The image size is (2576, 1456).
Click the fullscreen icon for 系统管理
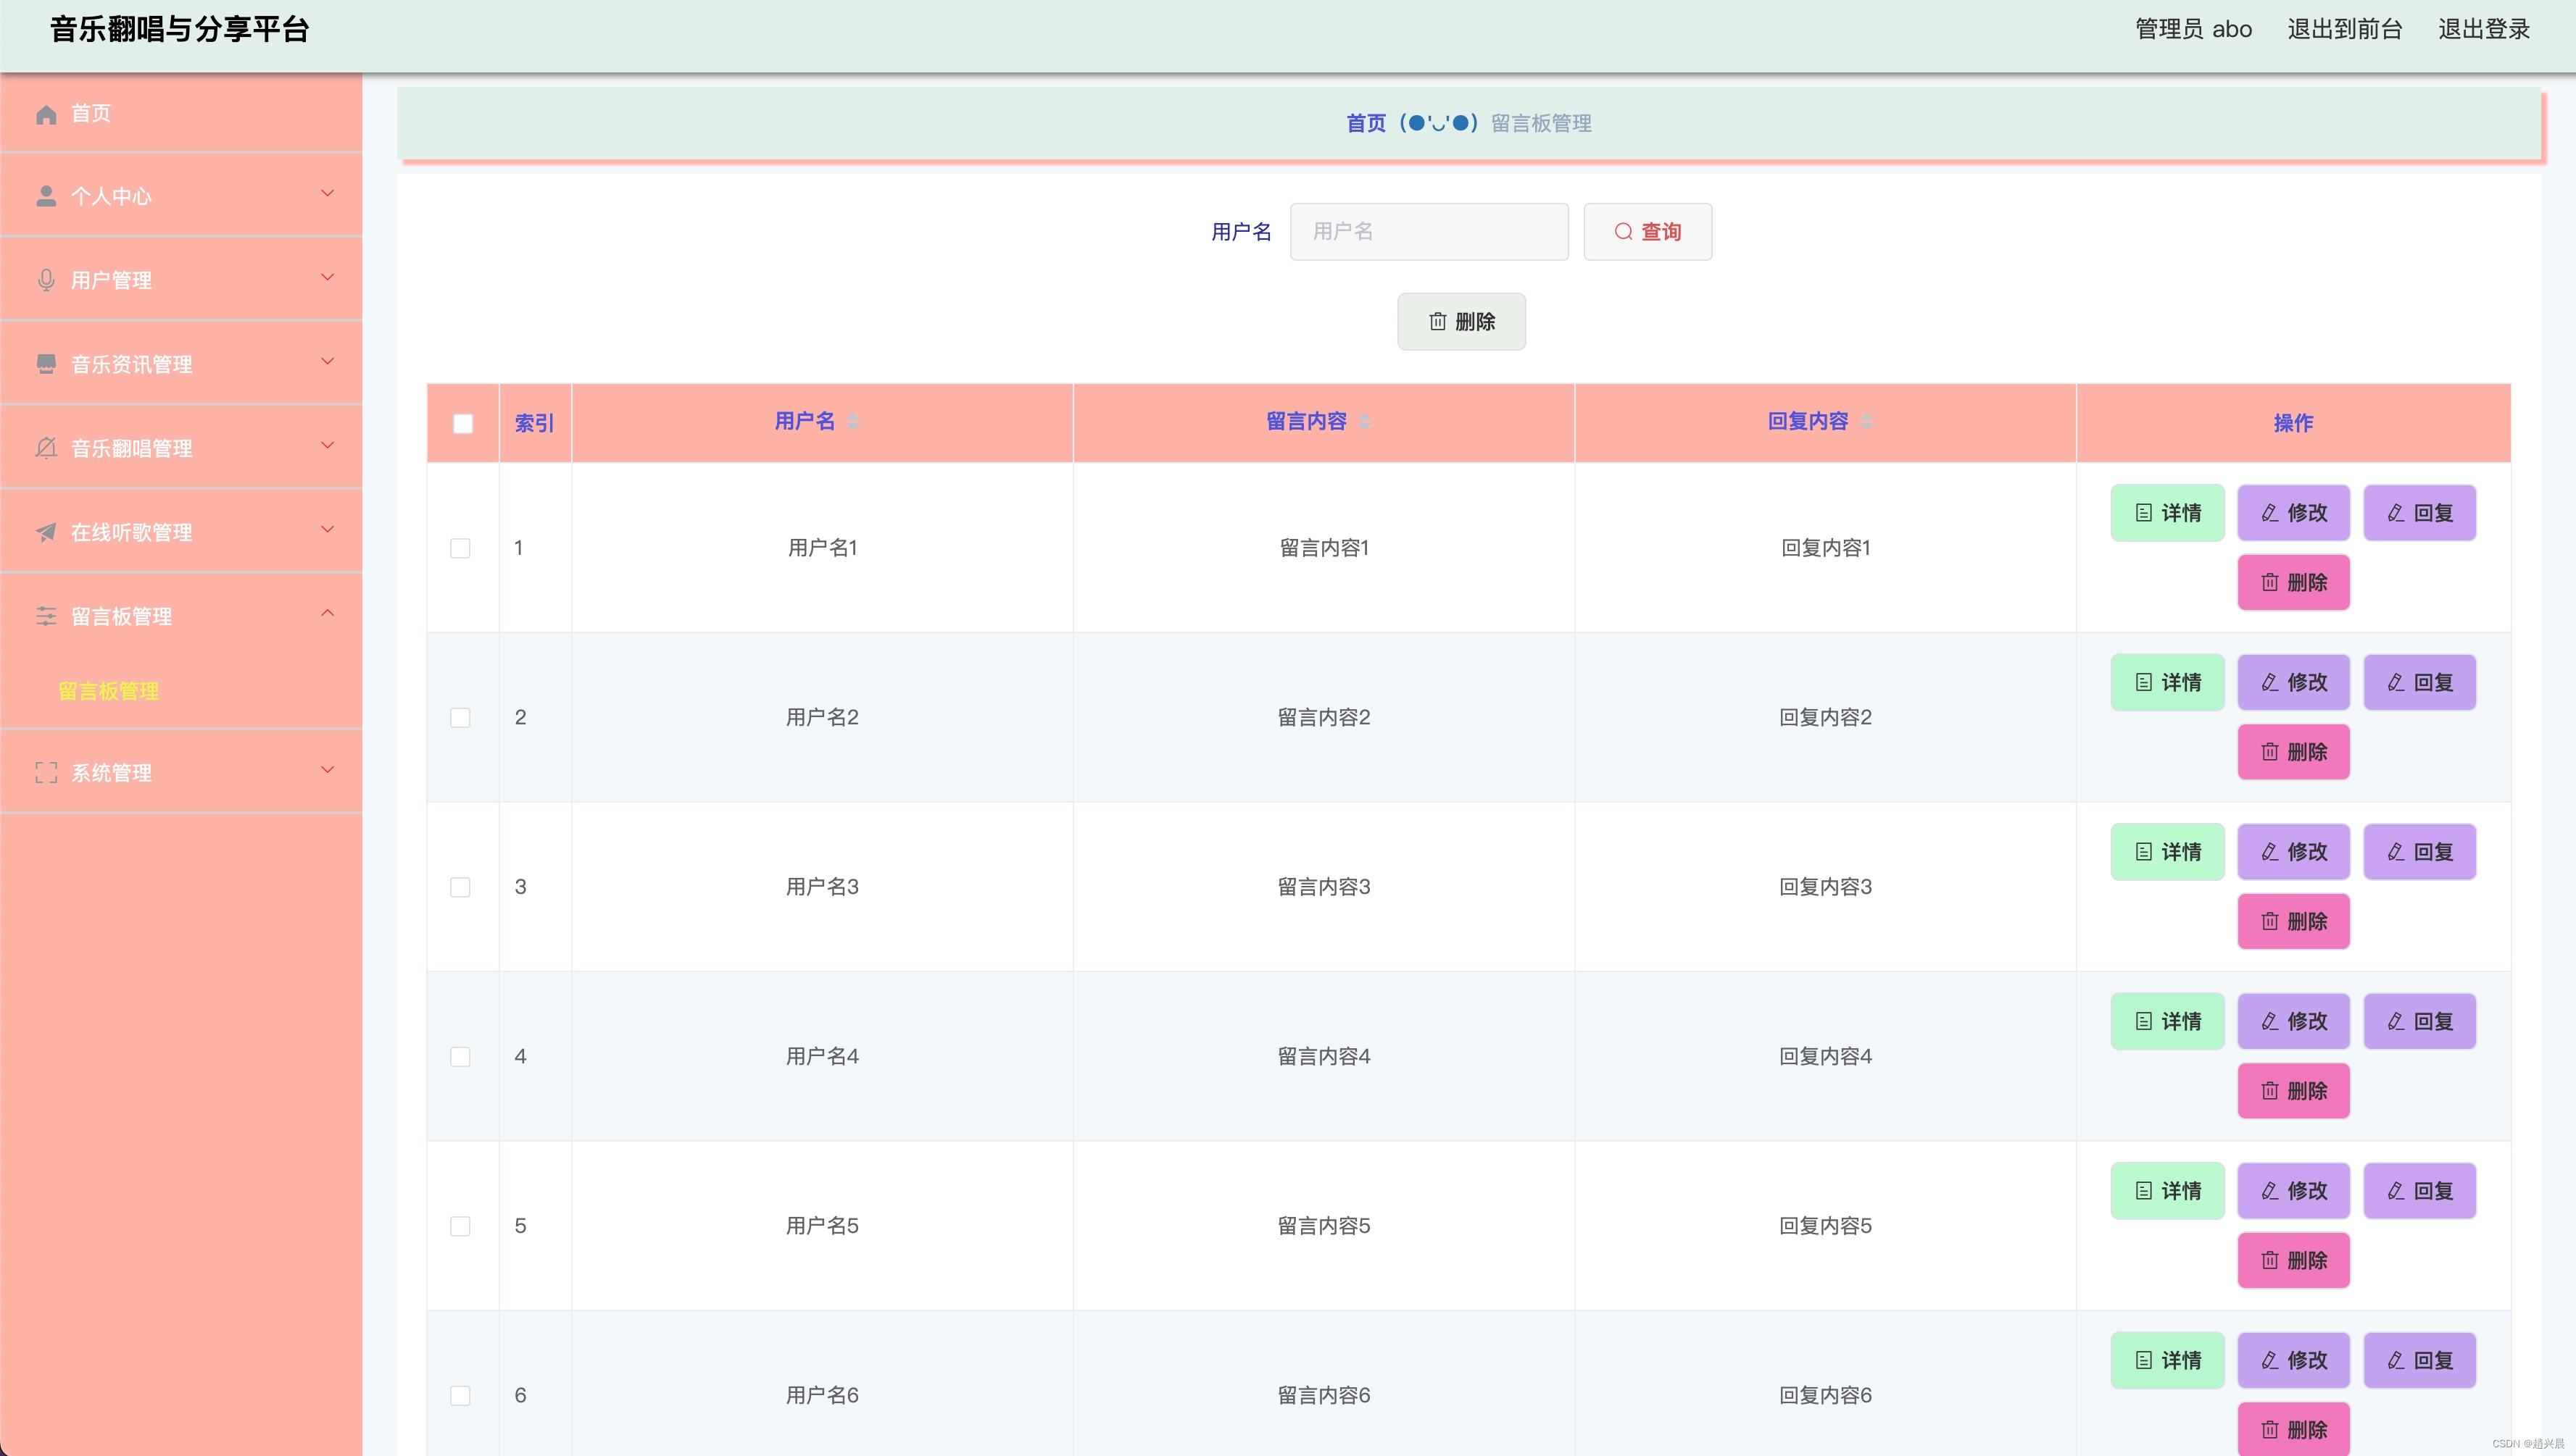[x=46, y=772]
